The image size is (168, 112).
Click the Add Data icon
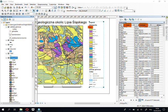(x=32, y=8)
